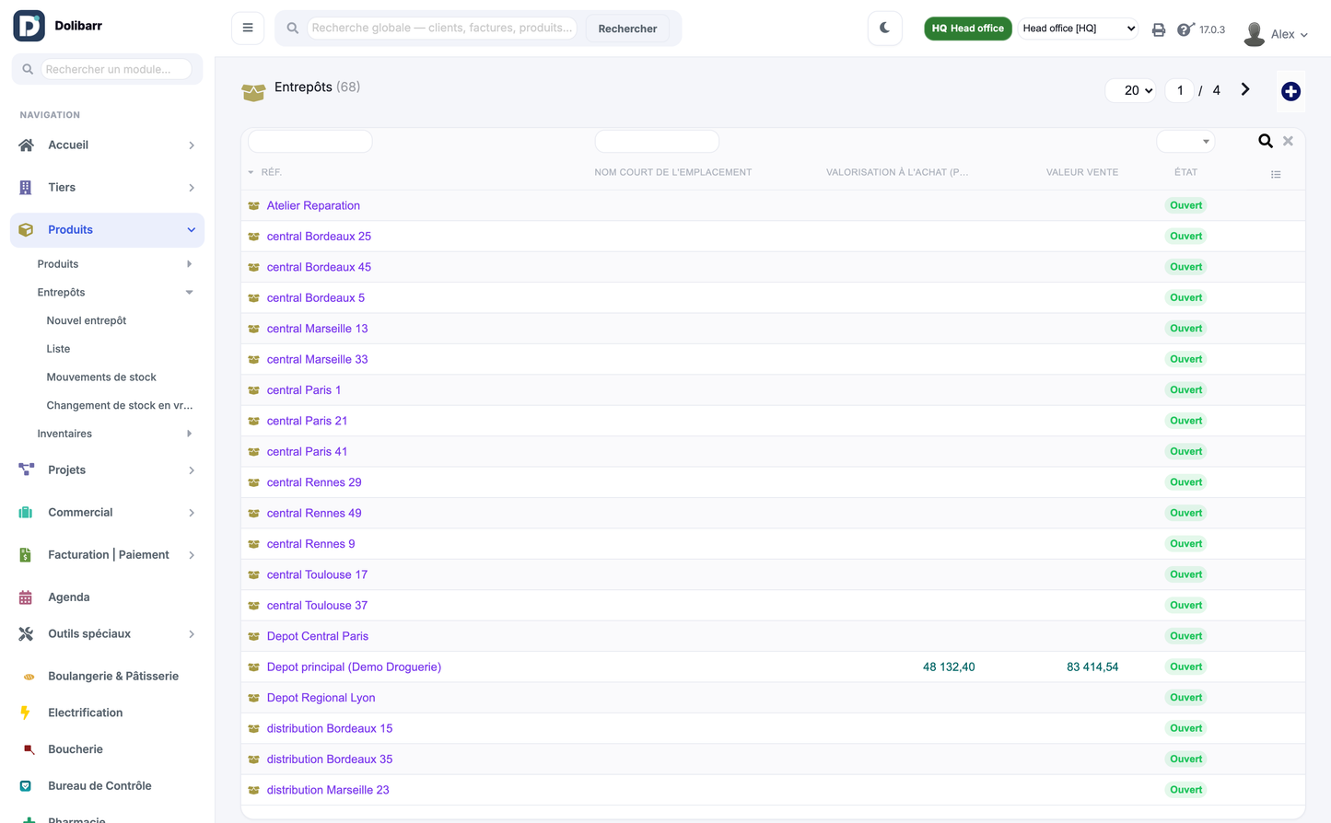This screenshot has width=1331, height=823.
Task: Focus the Nom court filter input
Action: pyautogui.click(x=657, y=141)
